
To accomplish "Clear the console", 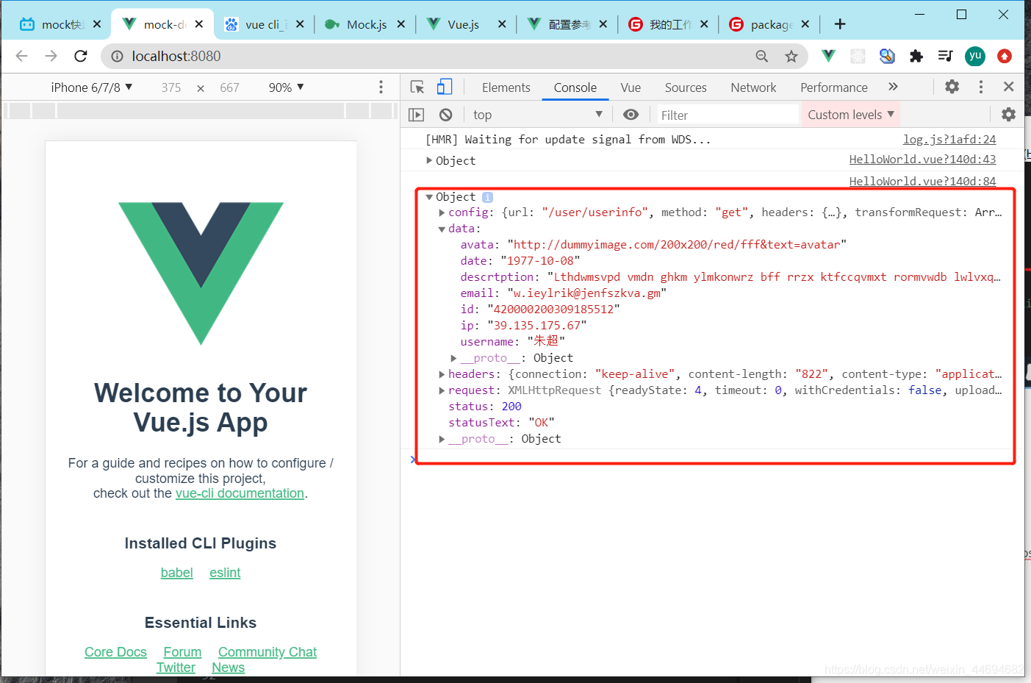I will [445, 115].
